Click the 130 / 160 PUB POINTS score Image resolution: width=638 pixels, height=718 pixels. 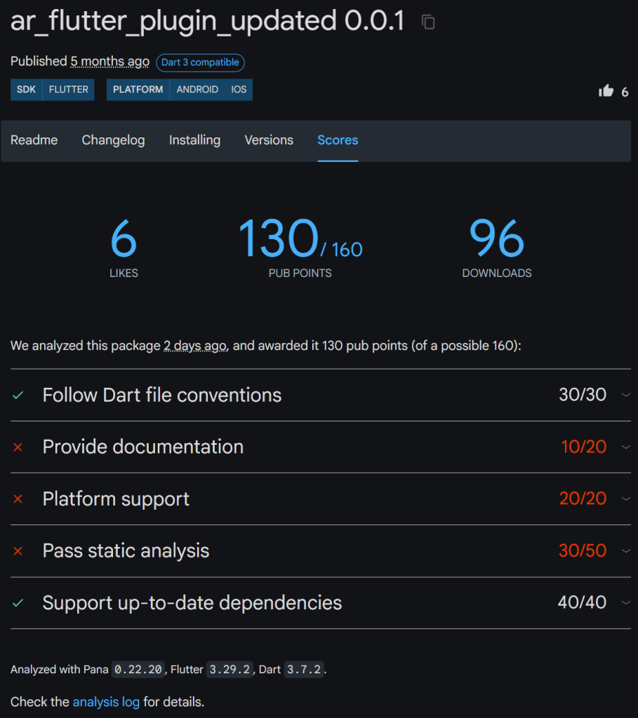click(300, 248)
